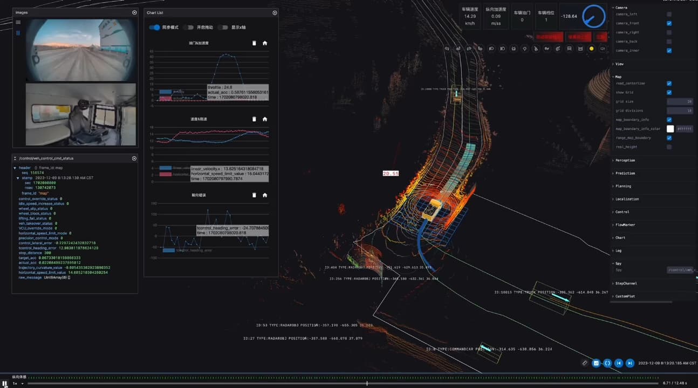The image size is (698, 388).
Task: Click the pause playback button
Action: pyautogui.click(x=5, y=383)
